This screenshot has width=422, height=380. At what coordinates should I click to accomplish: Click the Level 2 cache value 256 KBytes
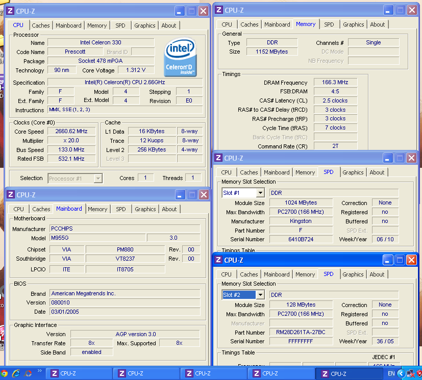tap(152, 149)
